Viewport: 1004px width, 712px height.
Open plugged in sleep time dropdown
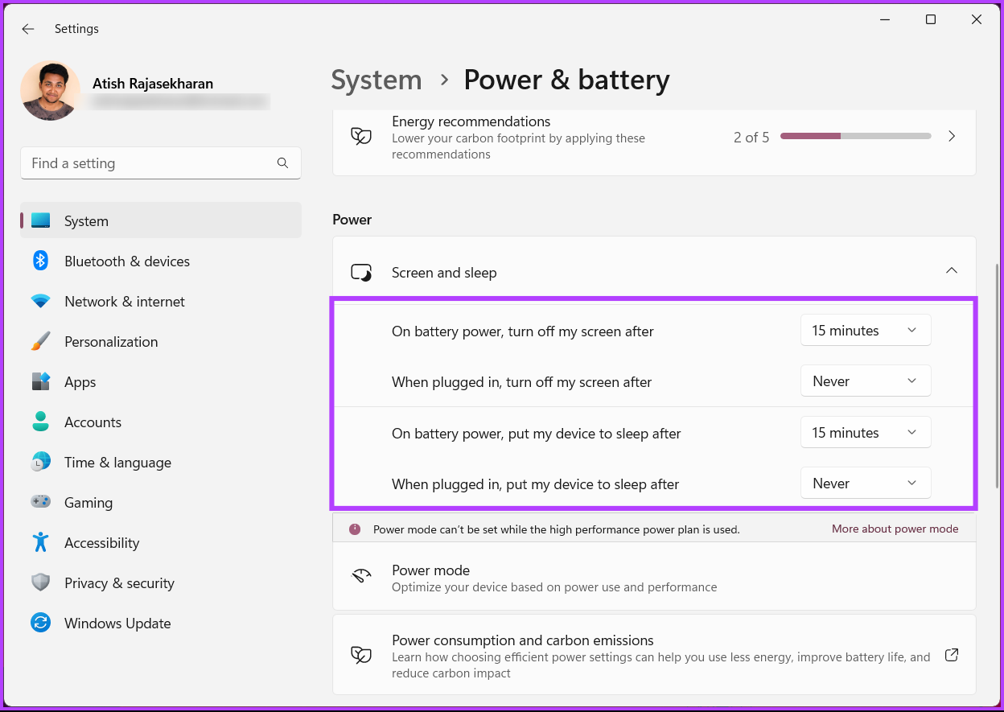[866, 484]
